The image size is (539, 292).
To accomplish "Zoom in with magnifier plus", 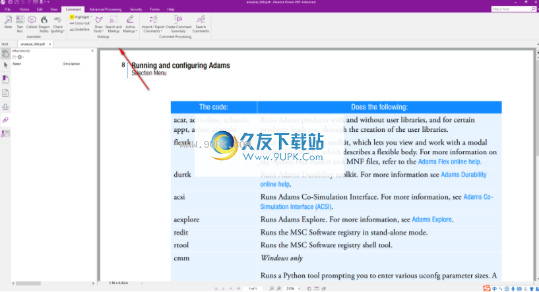I will [279, 289].
